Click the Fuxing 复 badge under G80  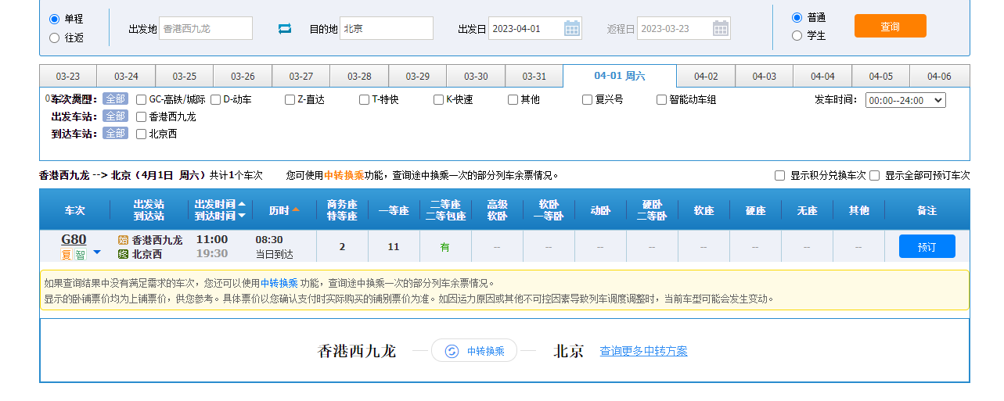(67, 255)
